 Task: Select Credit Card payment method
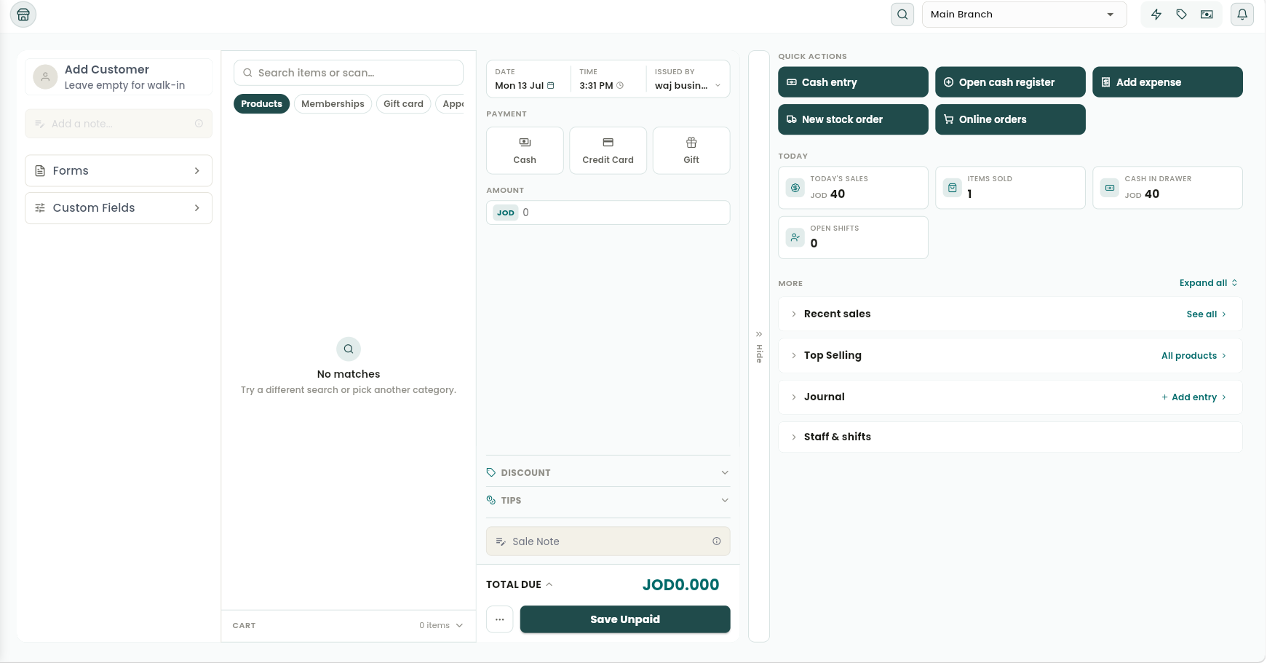tap(608, 151)
